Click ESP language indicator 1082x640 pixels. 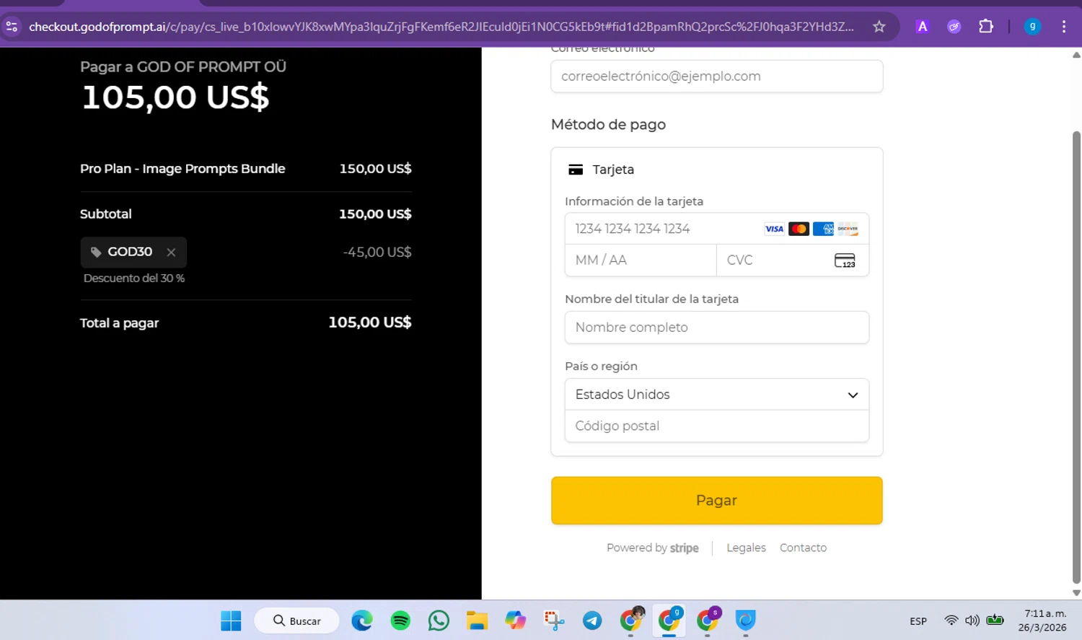pos(918,621)
